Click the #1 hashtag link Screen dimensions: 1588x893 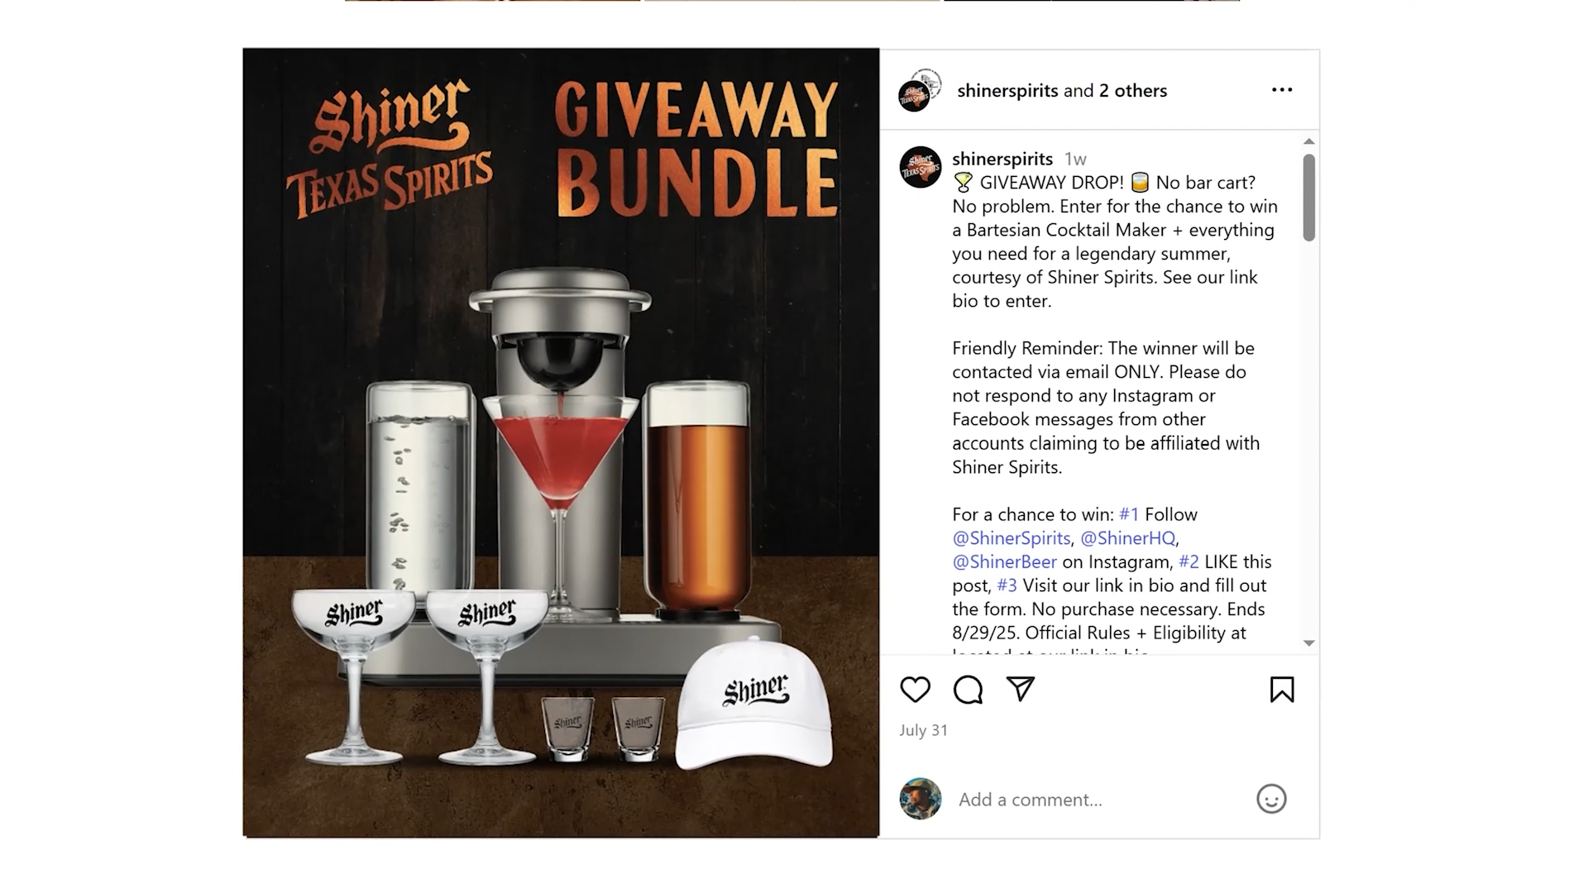(x=1129, y=514)
